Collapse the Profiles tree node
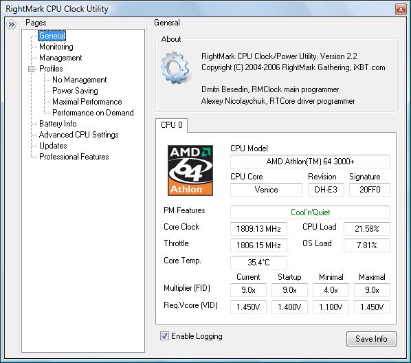Viewport: 411px width, 363px height. (x=31, y=69)
